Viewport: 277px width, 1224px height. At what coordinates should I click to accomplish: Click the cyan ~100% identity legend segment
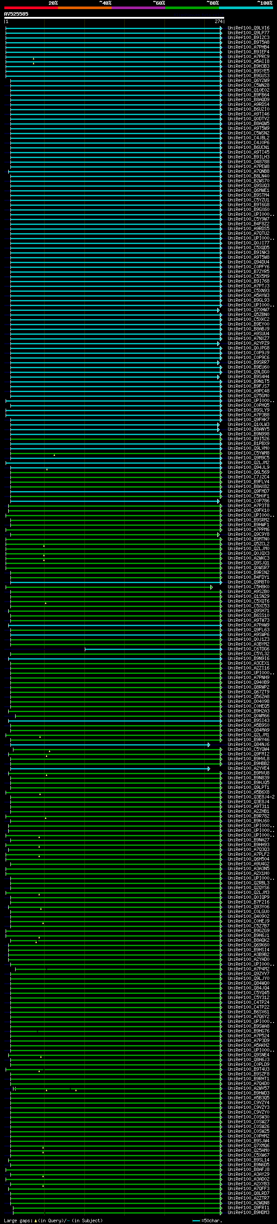point(245,8)
